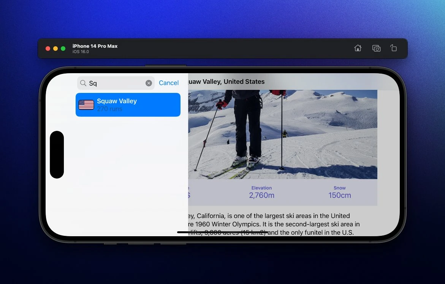
Task: Minimize the simulator with the yellow button
Action: tap(55, 49)
